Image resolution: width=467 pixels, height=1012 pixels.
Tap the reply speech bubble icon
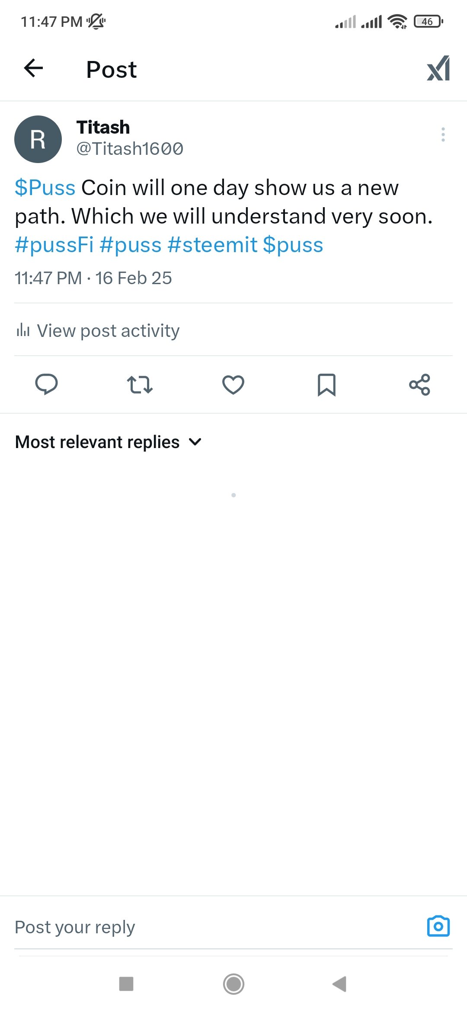(x=46, y=384)
